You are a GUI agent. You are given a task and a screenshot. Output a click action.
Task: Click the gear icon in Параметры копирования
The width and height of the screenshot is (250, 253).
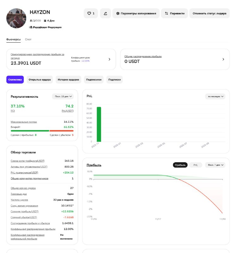[x=118, y=13]
